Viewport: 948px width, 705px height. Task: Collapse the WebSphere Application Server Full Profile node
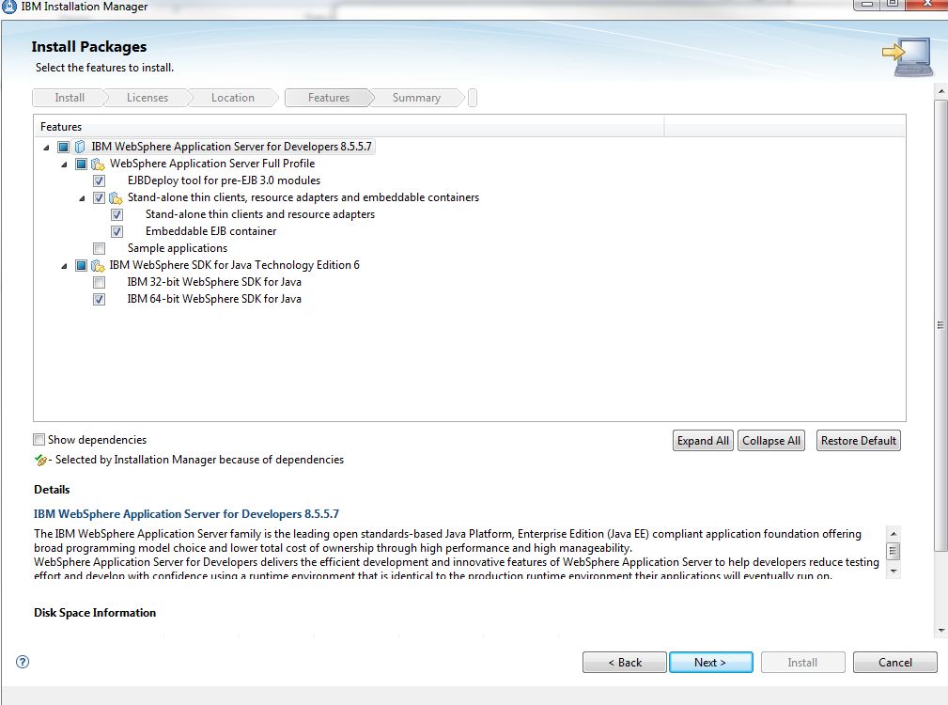64,164
